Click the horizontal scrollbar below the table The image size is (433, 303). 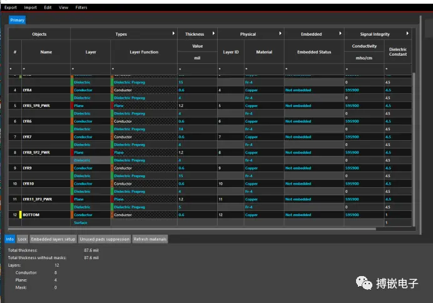(x=192, y=229)
